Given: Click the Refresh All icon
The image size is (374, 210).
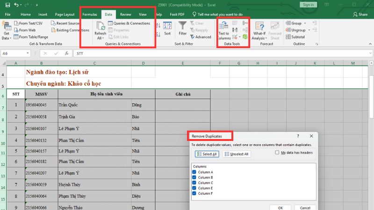Looking at the screenshot, I should (x=100, y=26).
